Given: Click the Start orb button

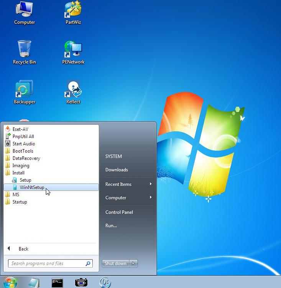Looking at the screenshot, I should point(10,282).
